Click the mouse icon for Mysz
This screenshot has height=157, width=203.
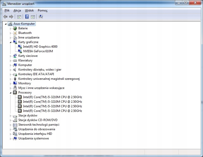point(15,88)
